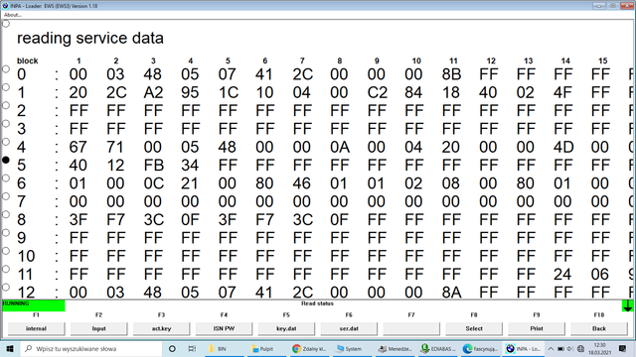Click the F2 'Input' button
The width and height of the screenshot is (636, 357).
tap(98, 328)
